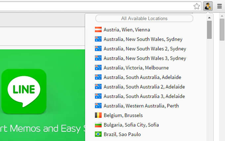Select the Austria flag icon
The image size is (225, 141).
pos(98,30)
